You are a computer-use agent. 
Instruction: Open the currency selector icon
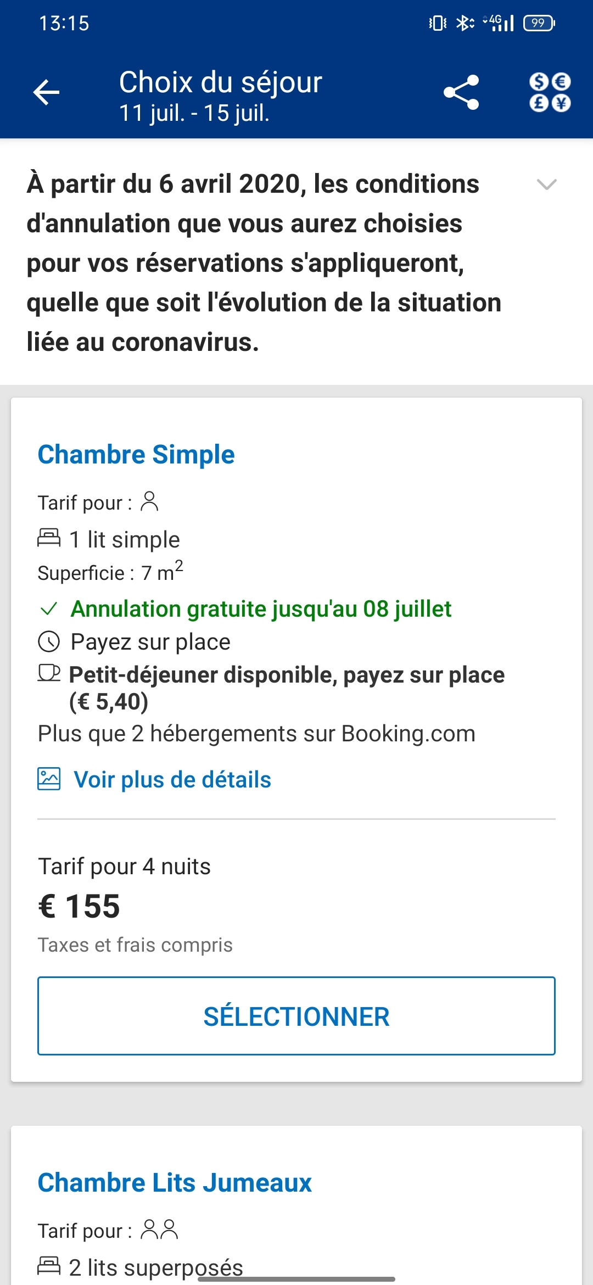click(550, 92)
